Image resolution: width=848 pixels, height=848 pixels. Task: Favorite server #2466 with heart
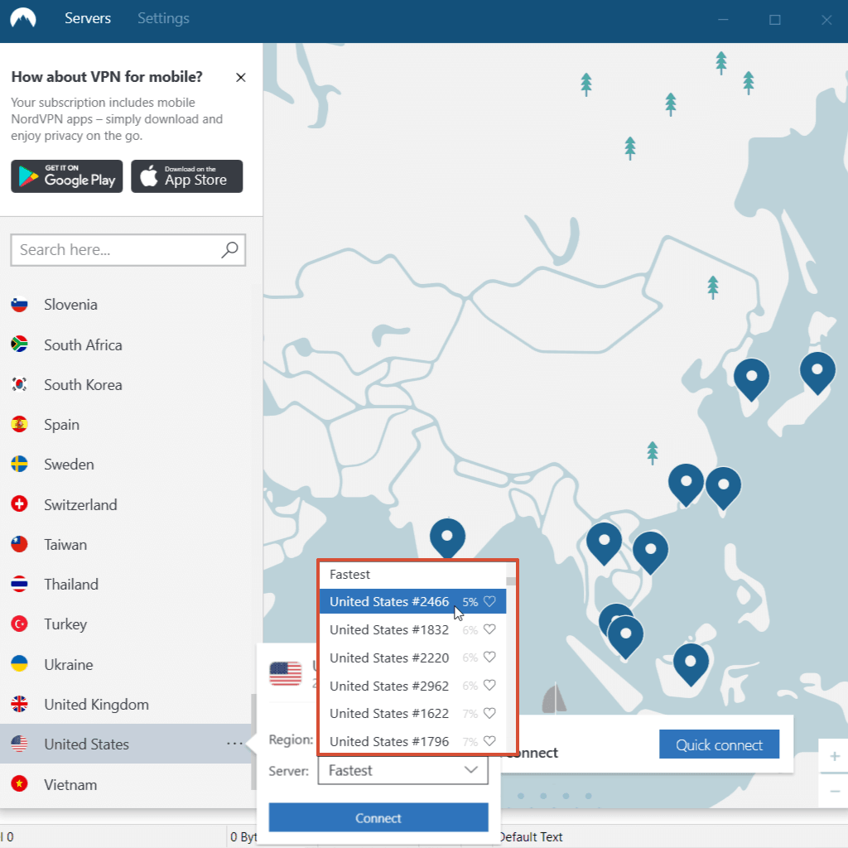[x=489, y=601]
